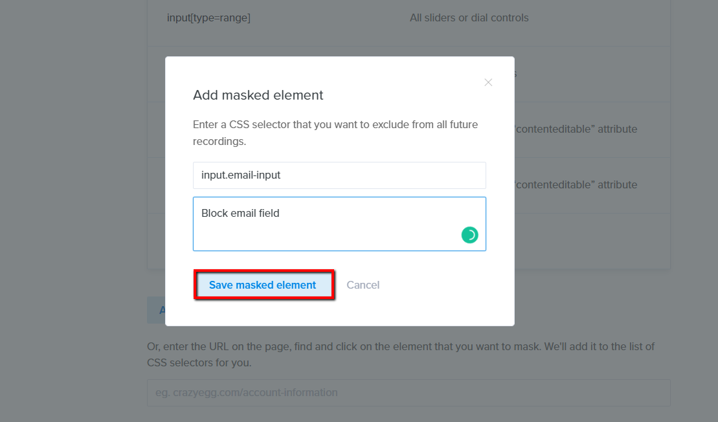This screenshot has height=422, width=718.
Task: Click the CSS selectors for you. text line
Action: coord(199,362)
